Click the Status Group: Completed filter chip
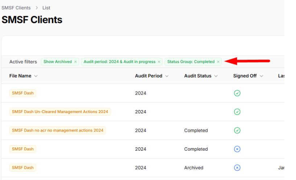This screenshot has height=180, width=296. click(x=190, y=62)
